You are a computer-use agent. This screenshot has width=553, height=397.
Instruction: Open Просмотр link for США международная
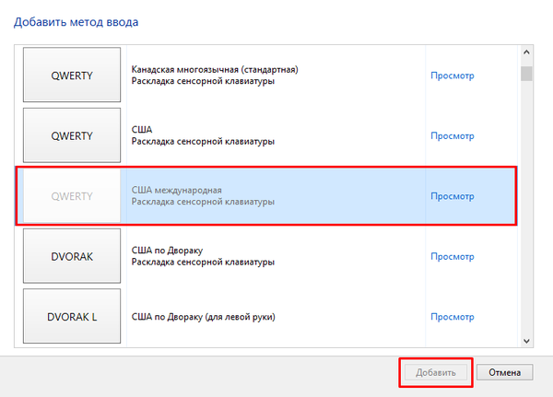click(453, 196)
